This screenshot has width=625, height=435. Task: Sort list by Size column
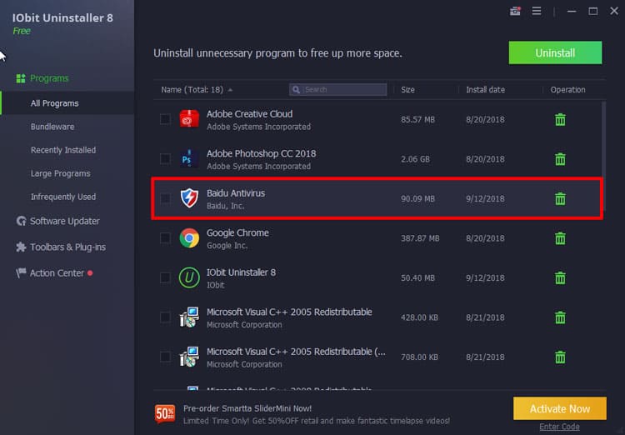(x=407, y=90)
